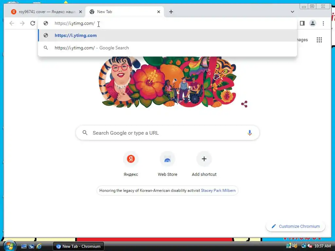Click the search box magnifier icon
This screenshot has height=251, width=335.
click(85, 133)
